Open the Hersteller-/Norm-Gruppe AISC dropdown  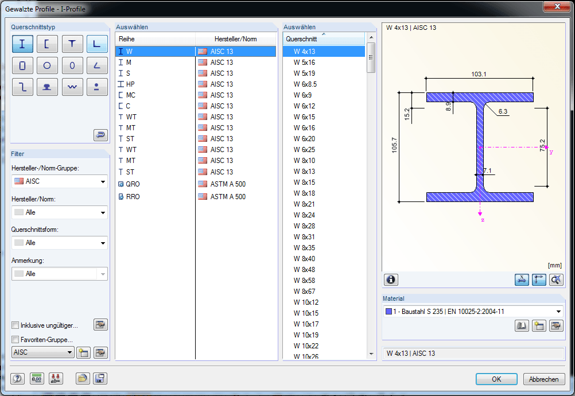tap(60, 181)
